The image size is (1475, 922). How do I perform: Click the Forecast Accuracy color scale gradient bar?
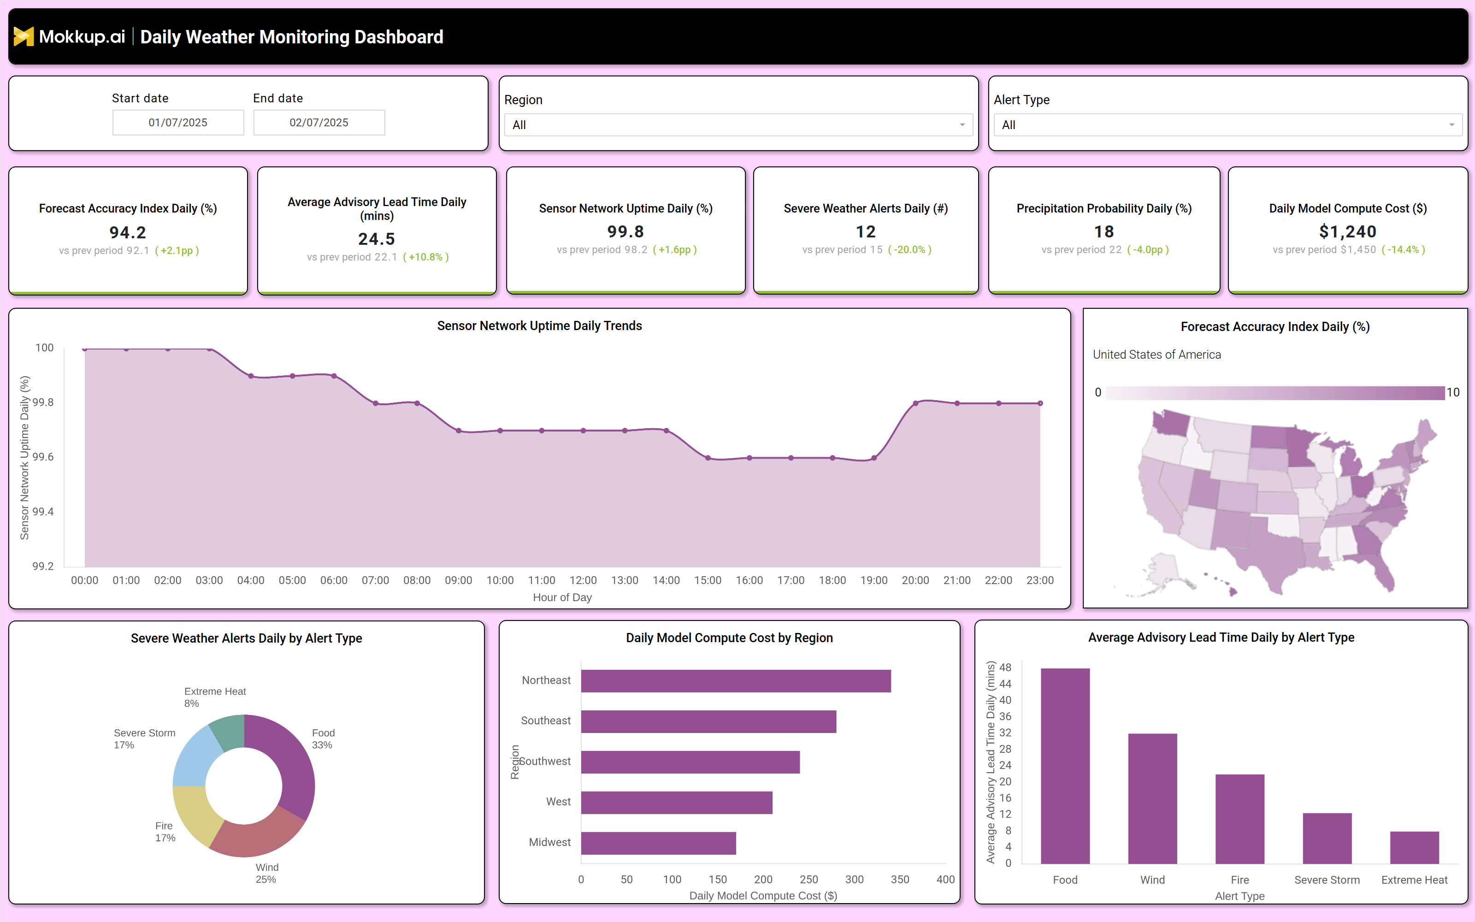click(1275, 393)
